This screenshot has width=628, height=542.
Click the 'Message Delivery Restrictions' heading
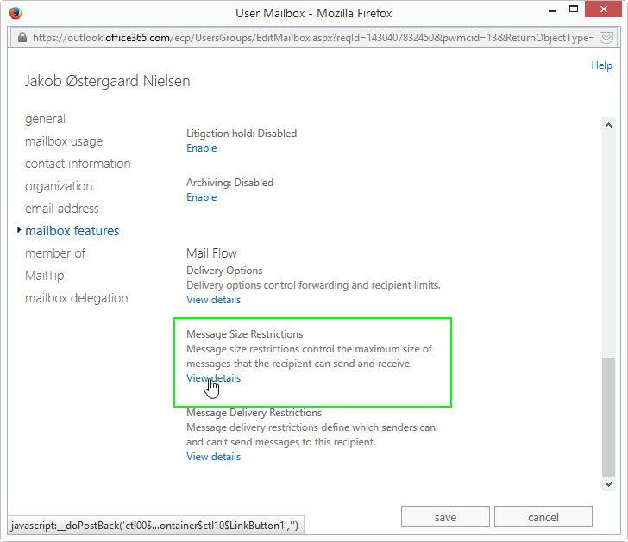(254, 413)
